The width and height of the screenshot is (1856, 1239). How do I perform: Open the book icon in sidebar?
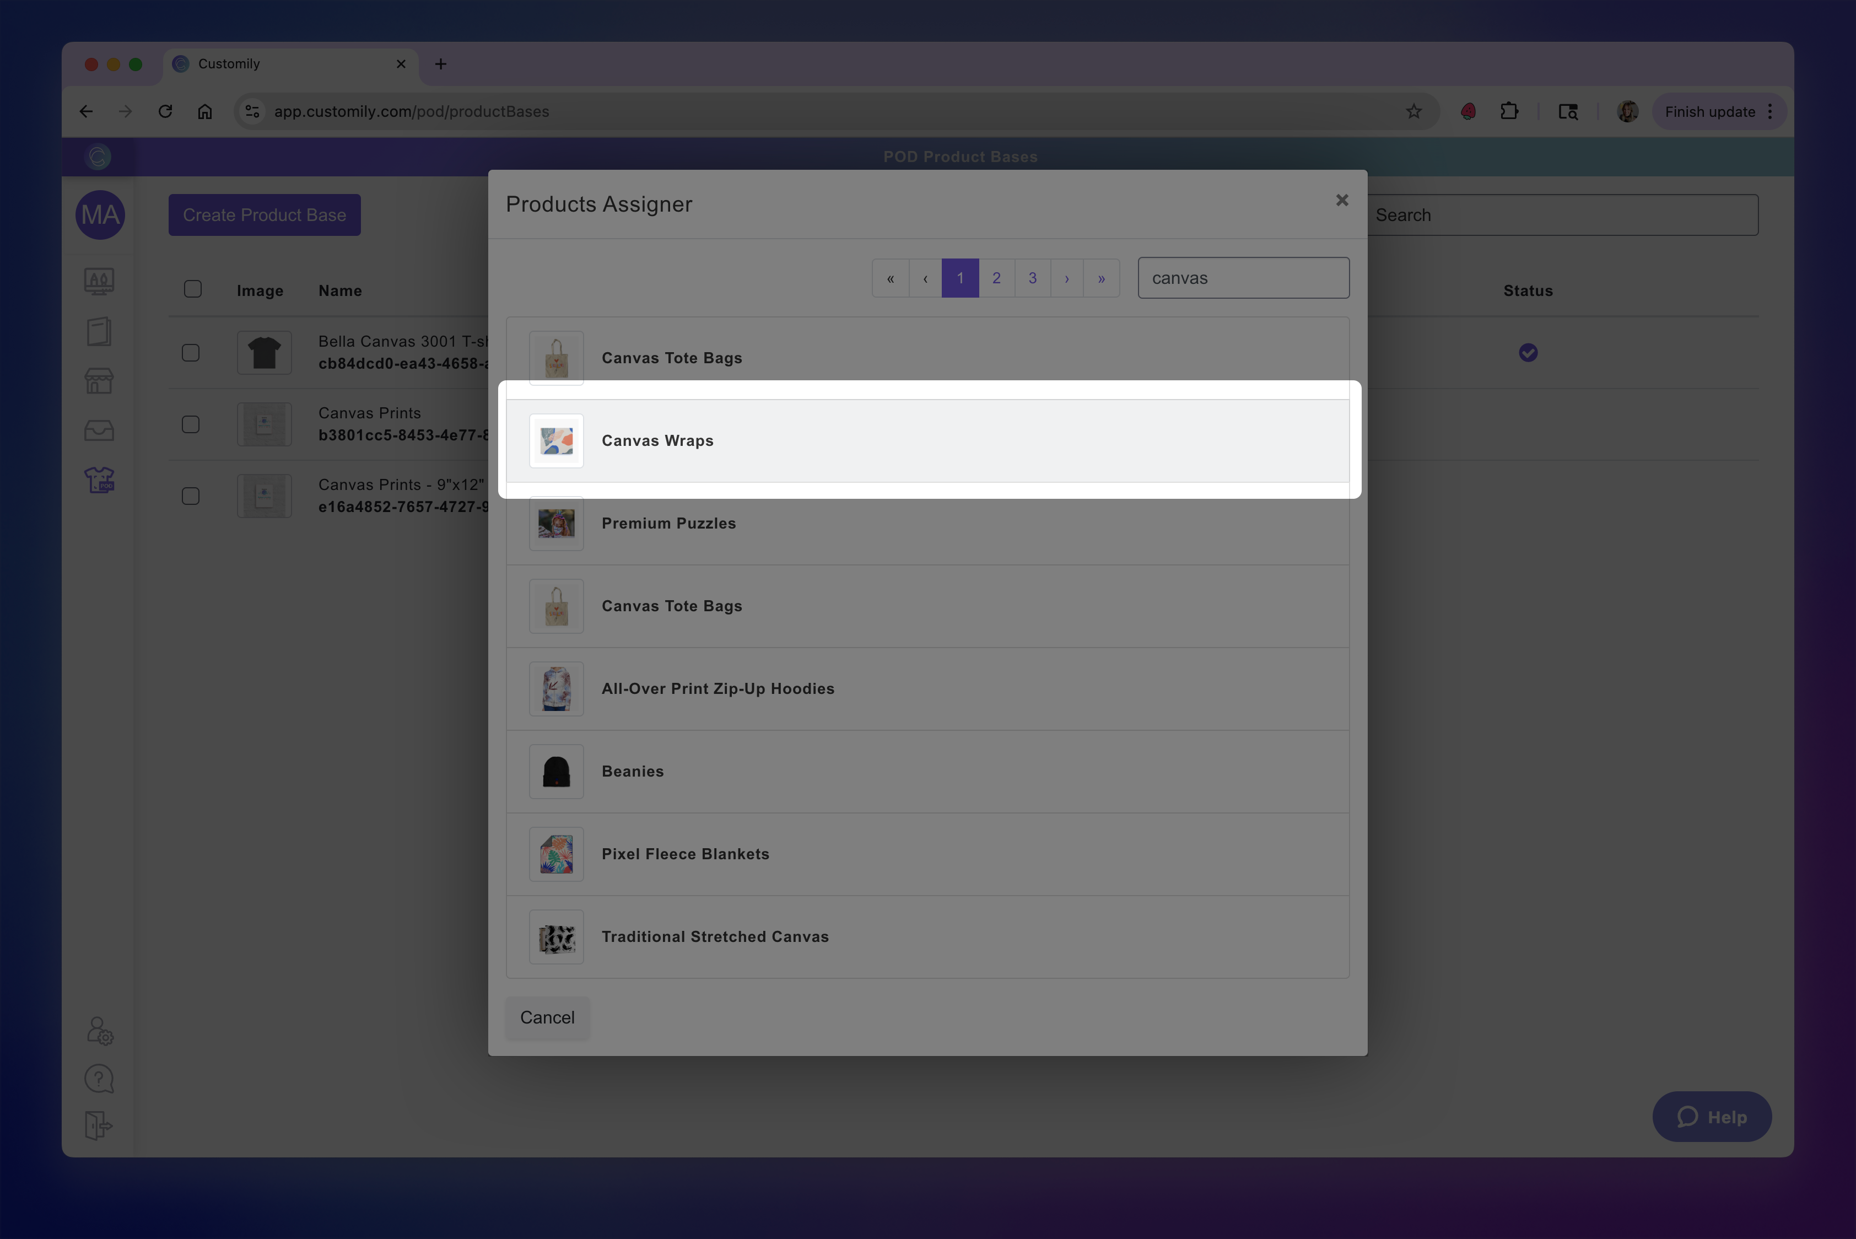tap(99, 331)
